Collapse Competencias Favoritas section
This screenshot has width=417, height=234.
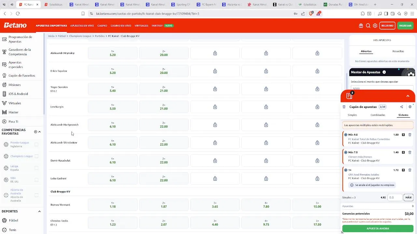coord(39,132)
